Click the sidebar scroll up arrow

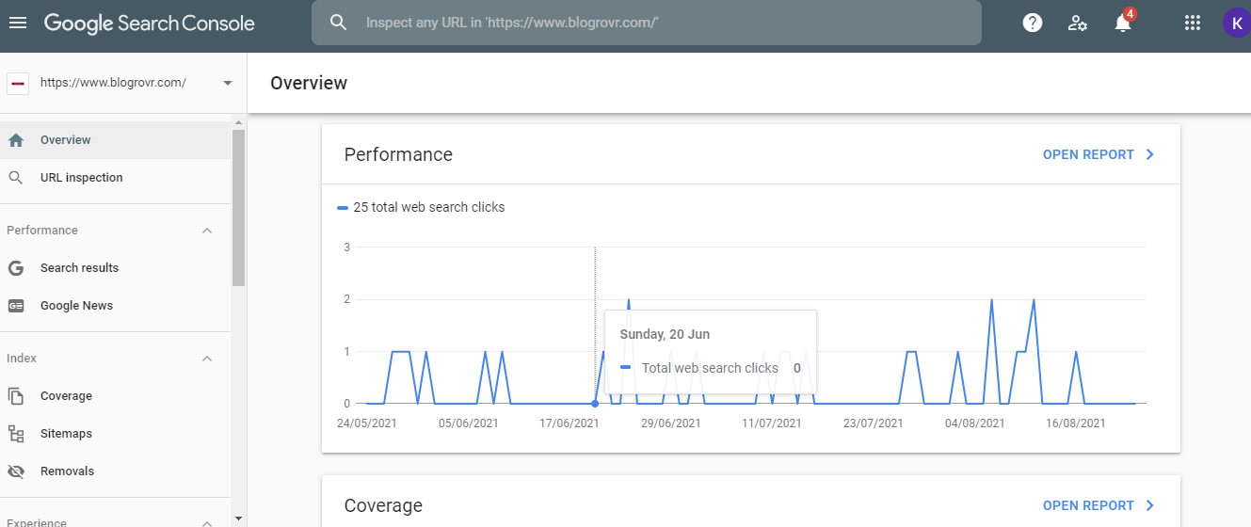click(239, 121)
